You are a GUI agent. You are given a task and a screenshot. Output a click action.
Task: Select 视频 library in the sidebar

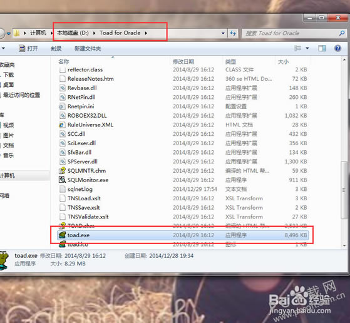coord(8,125)
